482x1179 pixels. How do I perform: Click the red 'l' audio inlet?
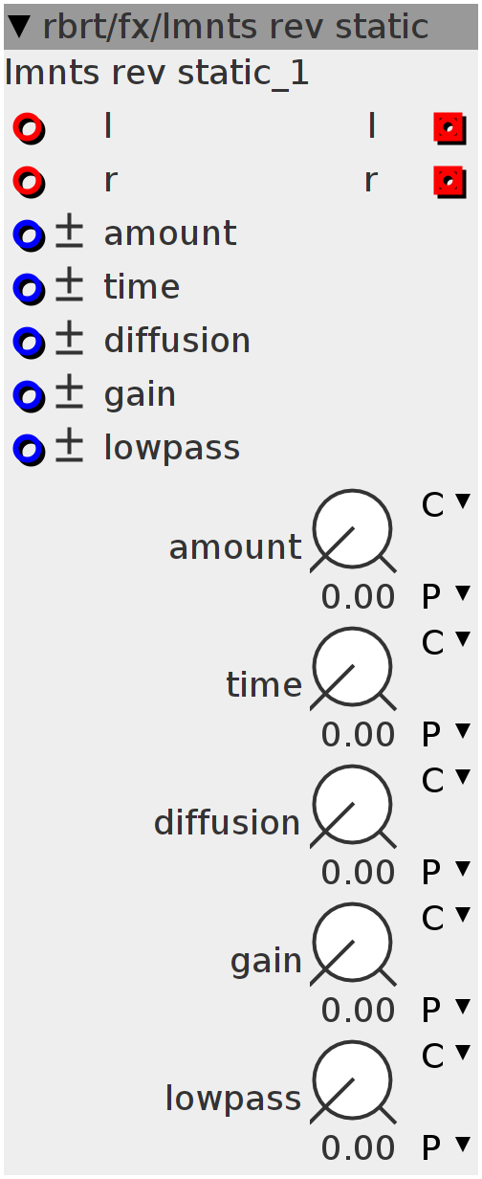pyautogui.click(x=29, y=127)
